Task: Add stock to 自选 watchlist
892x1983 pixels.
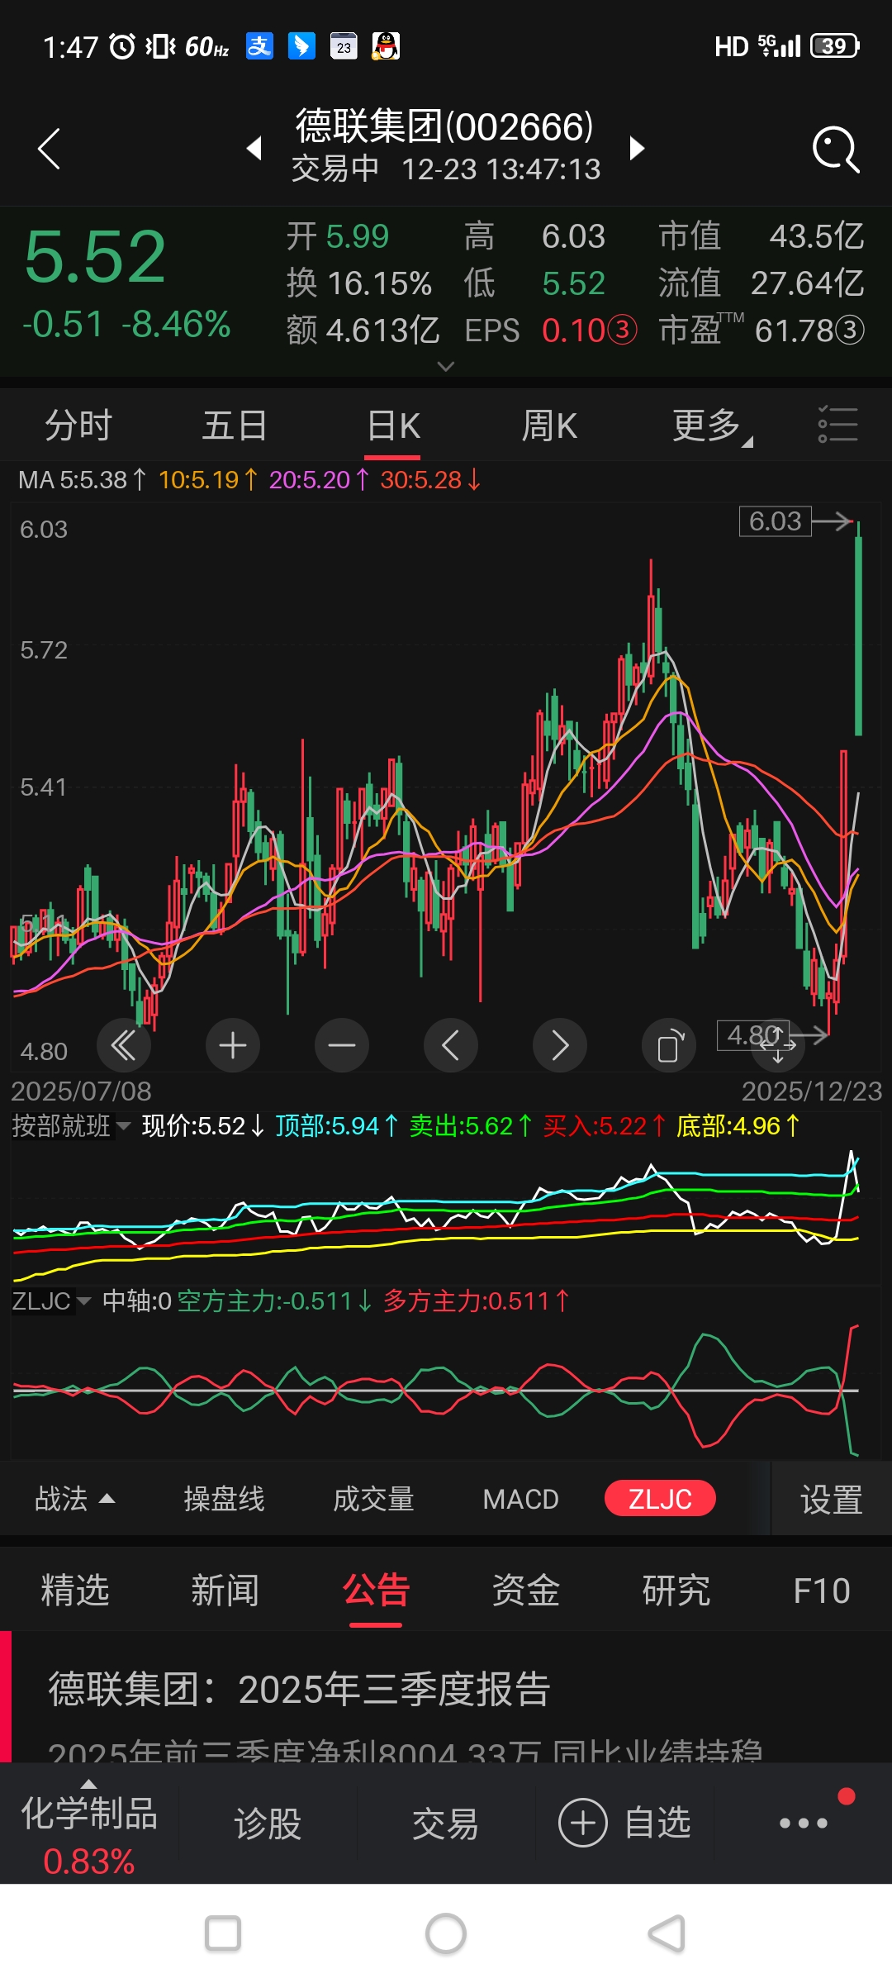Action: [x=624, y=1823]
